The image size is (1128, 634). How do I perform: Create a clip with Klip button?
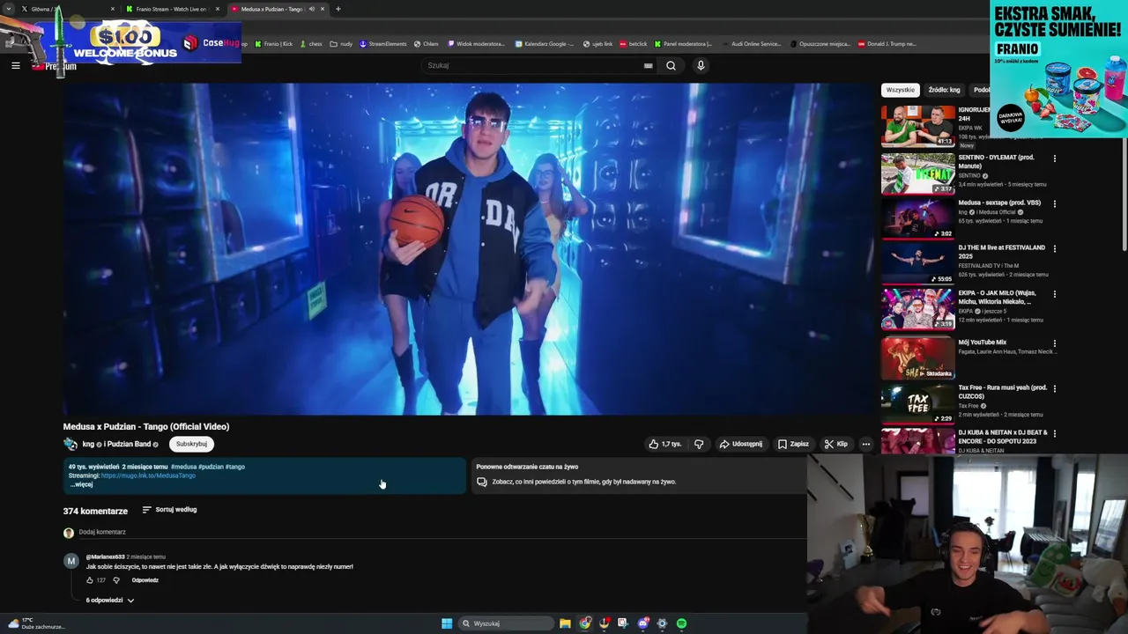click(x=835, y=444)
